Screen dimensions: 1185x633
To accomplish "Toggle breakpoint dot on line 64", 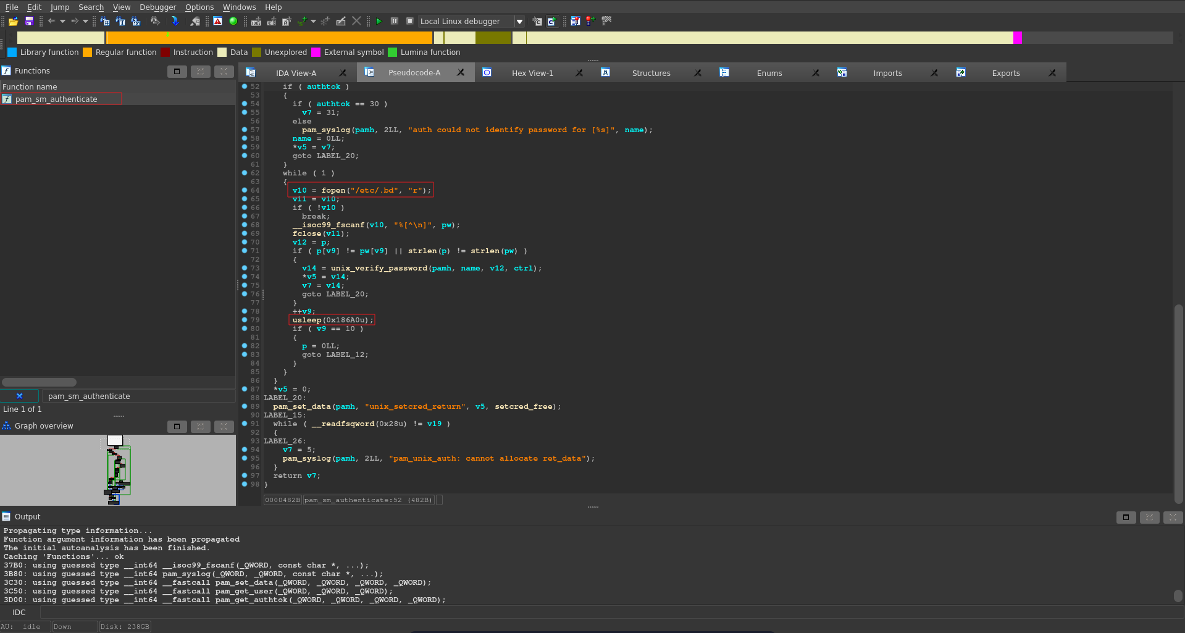I will tap(245, 190).
